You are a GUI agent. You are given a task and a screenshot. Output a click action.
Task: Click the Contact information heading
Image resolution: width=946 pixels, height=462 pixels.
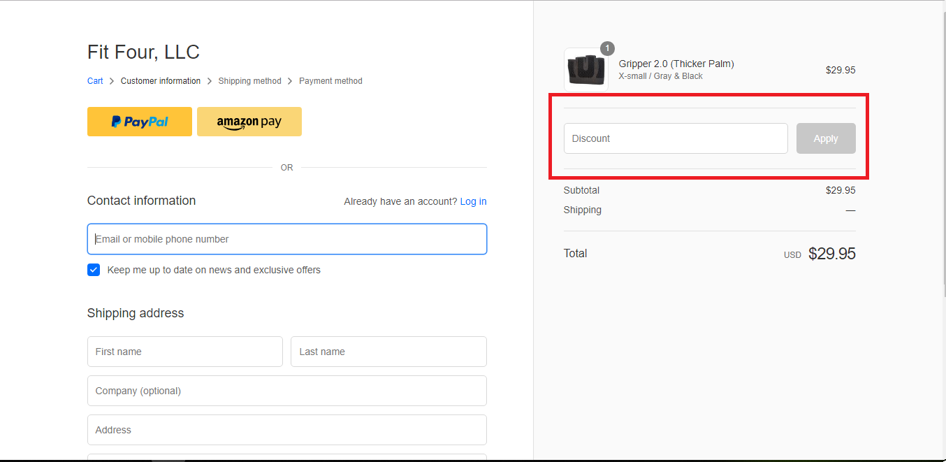141,201
